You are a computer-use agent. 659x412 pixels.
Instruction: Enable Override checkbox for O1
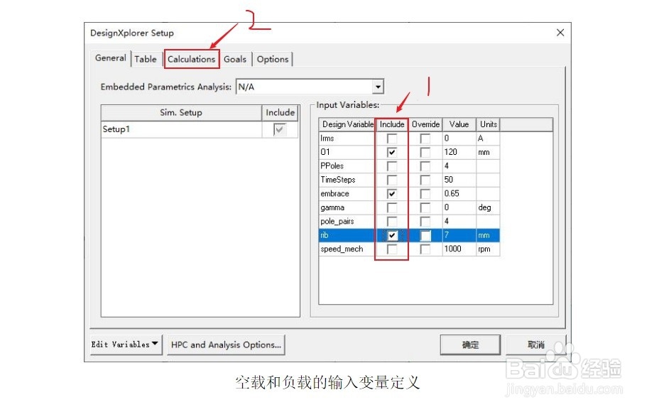point(425,152)
